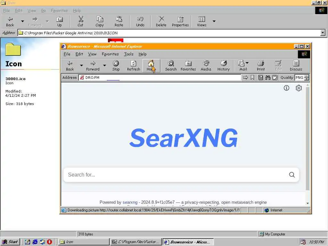The width and height of the screenshot is (328, 246).
Task: Click the Go arrow next to address bar
Action: [x=245, y=78]
